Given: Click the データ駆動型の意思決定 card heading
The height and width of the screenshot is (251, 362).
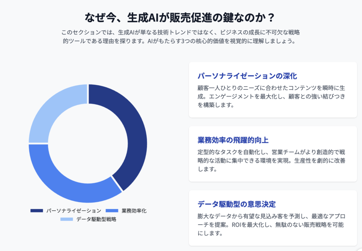Looking at the screenshot, I should (x=237, y=204).
